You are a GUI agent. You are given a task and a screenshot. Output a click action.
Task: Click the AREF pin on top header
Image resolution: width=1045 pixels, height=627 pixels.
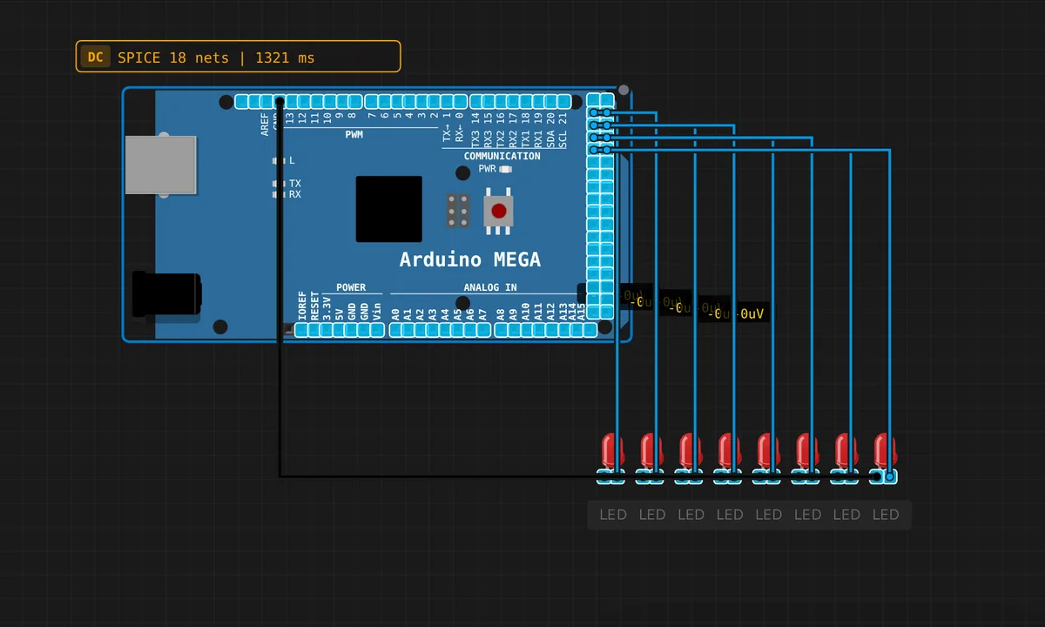(x=266, y=101)
